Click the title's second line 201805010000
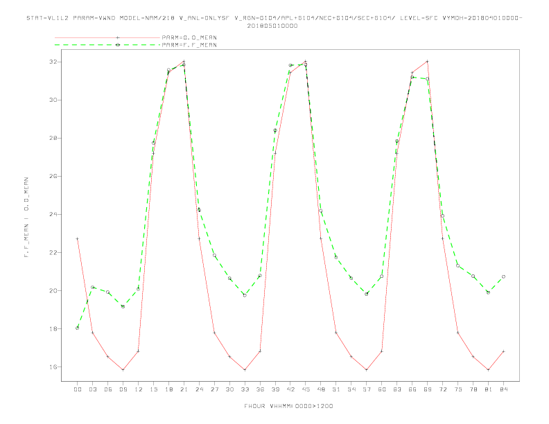The width and height of the screenshot is (549, 424). click(272, 26)
